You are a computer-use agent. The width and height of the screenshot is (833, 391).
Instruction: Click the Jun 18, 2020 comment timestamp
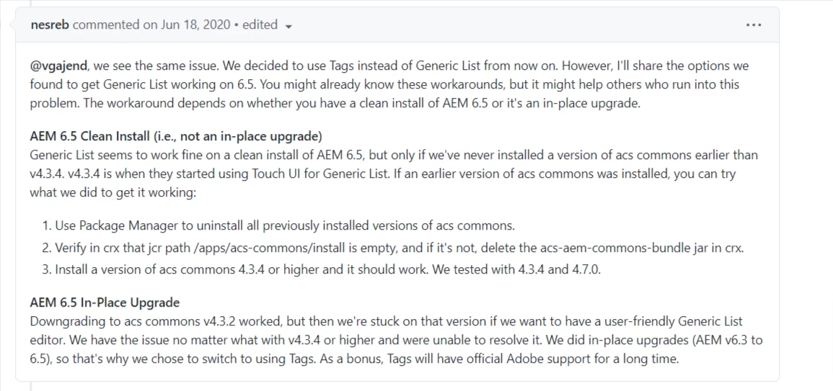click(x=195, y=24)
